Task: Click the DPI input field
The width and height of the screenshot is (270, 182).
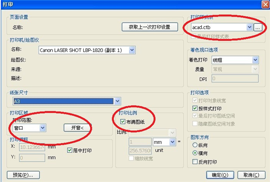Action: [235, 78]
